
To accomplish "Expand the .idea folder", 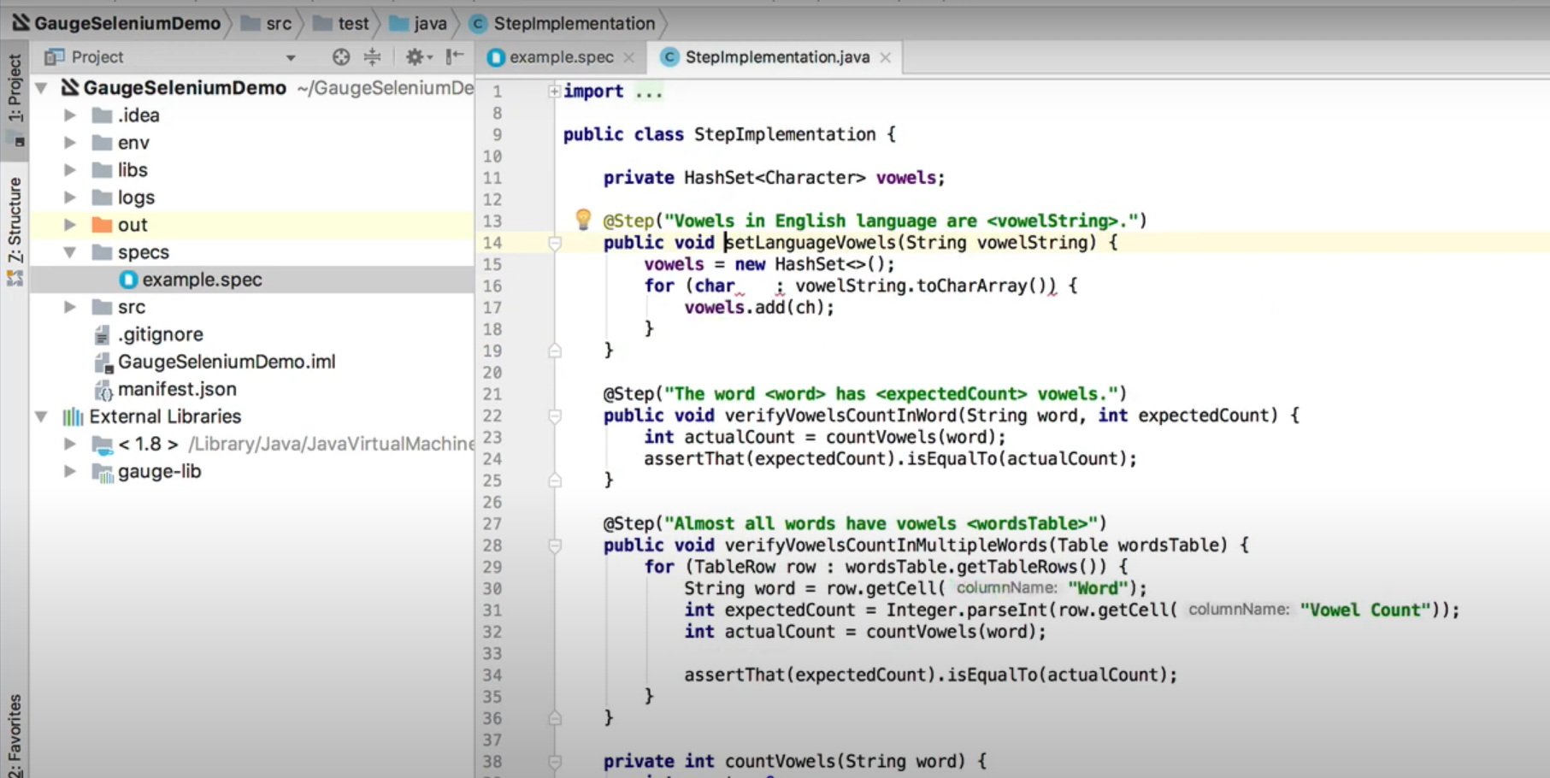I will pos(70,115).
